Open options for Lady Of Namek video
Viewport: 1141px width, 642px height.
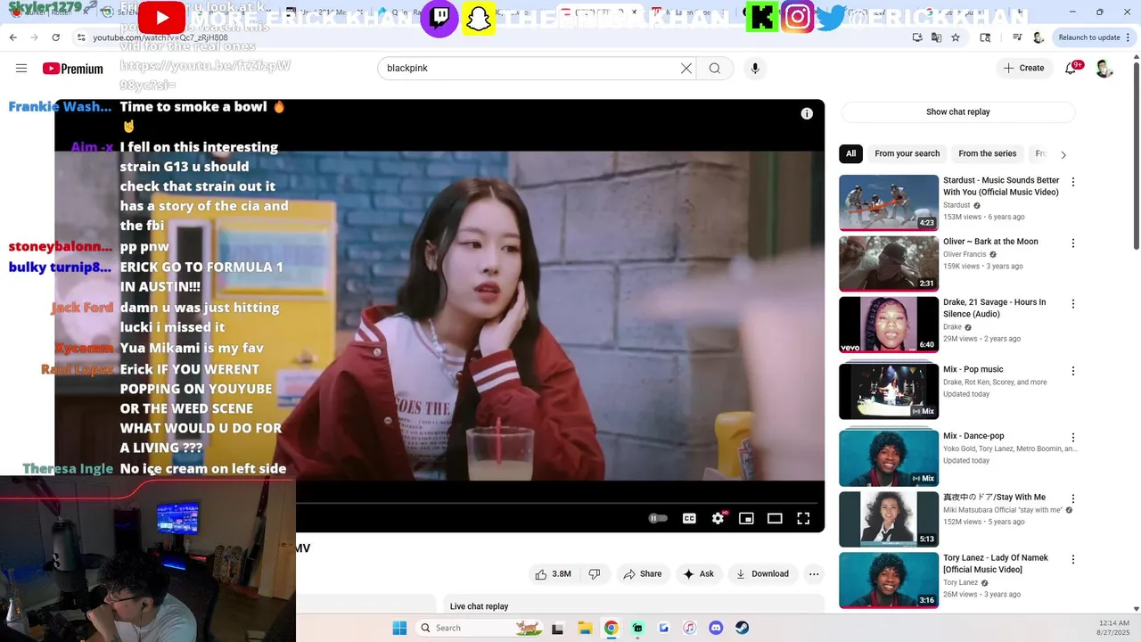[1073, 560]
